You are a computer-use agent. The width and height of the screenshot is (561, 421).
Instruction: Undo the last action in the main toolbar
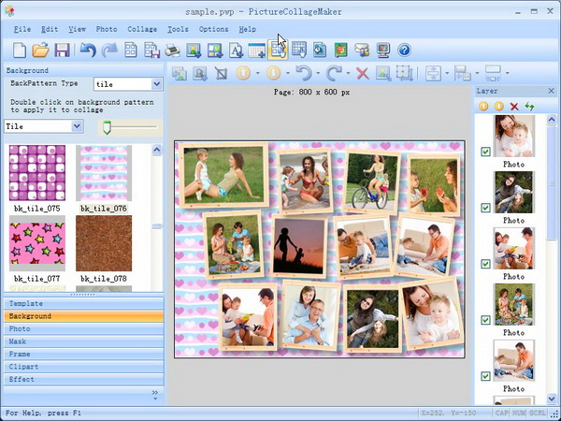pyautogui.click(x=88, y=50)
